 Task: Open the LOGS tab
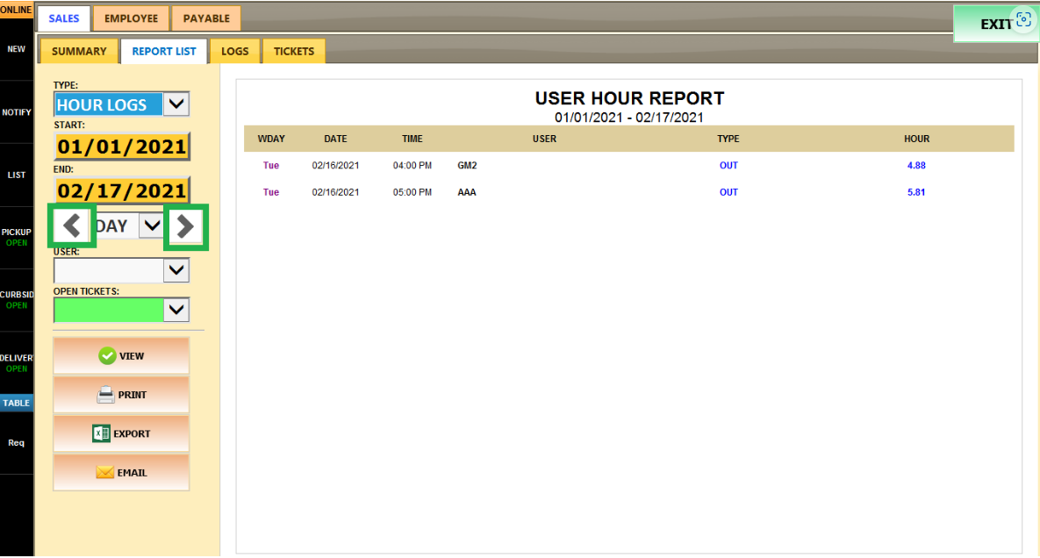coord(235,51)
